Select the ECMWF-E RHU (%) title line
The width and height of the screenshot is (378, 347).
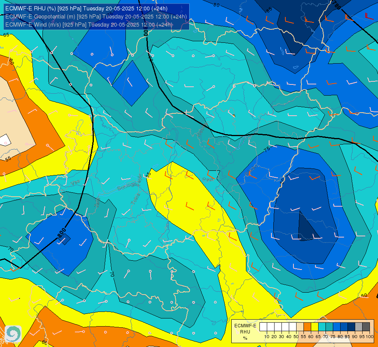click(86, 8)
